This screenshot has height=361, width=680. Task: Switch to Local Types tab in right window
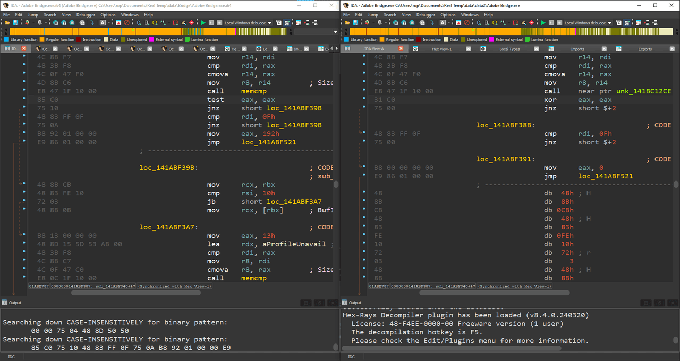pyautogui.click(x=509, y=49)
